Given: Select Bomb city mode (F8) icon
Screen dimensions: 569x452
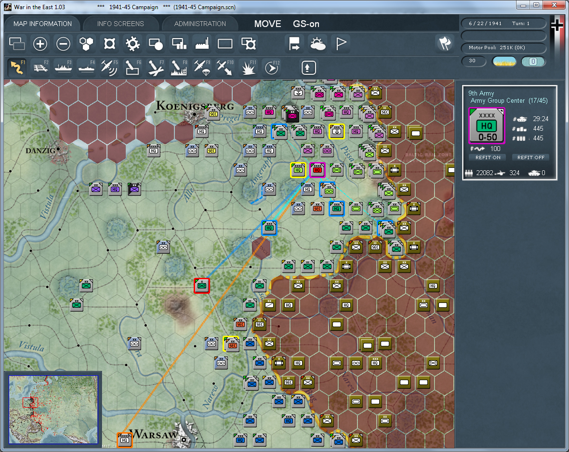Looking at the screenshot, I should click(179, 68).
